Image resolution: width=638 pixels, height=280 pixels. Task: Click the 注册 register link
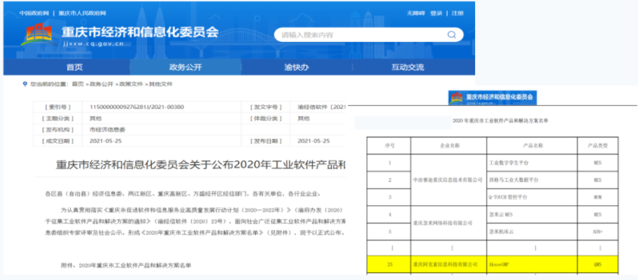(x=458, y=13)
